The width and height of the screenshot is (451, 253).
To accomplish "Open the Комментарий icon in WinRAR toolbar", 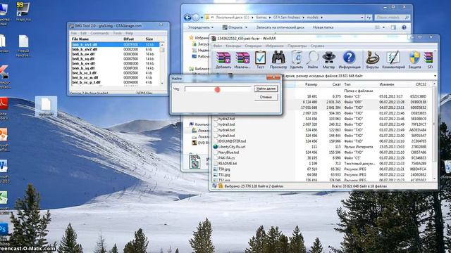I will (393, 60).
